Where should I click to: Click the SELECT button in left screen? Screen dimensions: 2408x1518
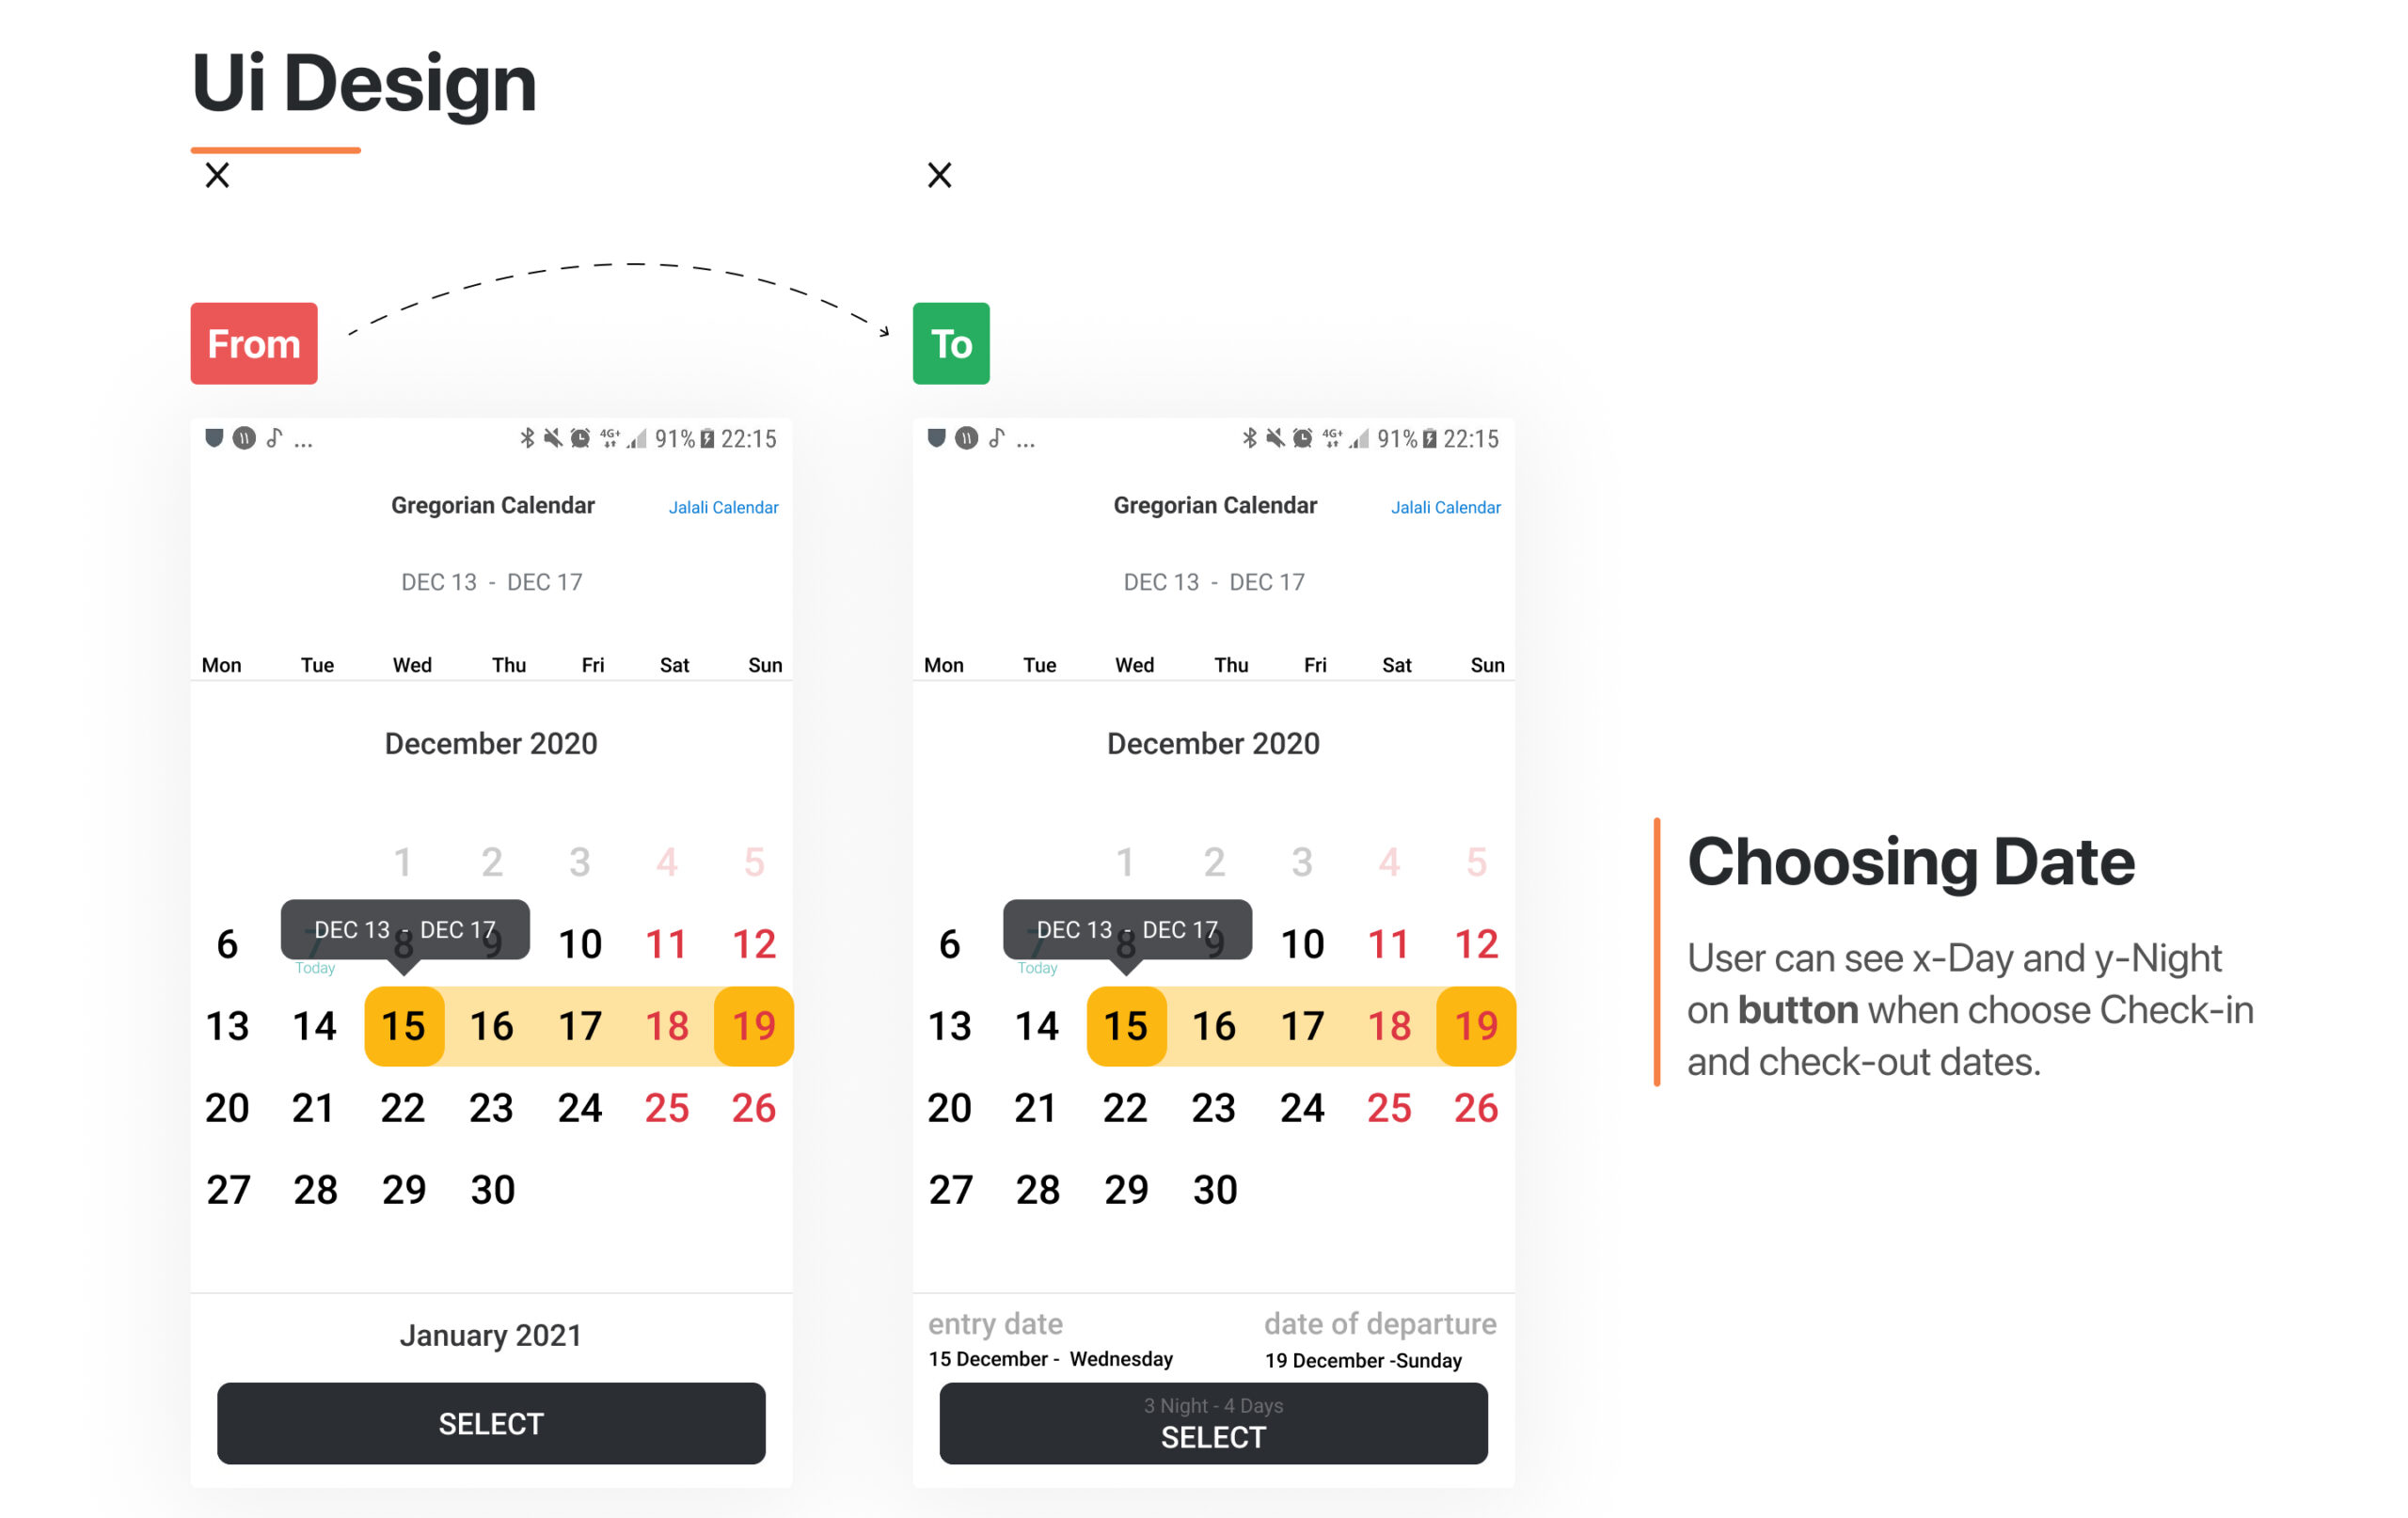491,1423
